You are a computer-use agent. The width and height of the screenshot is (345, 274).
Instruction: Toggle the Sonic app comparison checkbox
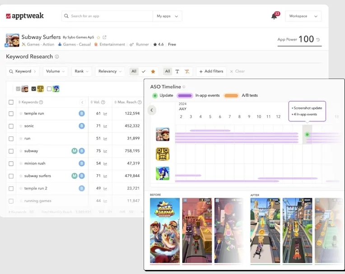coord(49,89)
